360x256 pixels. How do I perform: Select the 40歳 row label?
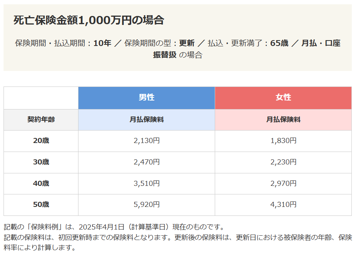41,183
